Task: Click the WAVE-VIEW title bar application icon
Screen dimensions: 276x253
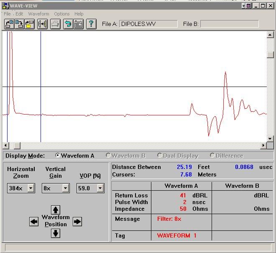Action: click(x=5, y=6)
